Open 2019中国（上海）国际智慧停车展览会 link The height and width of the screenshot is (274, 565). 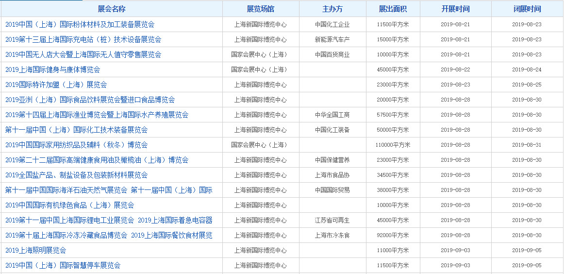[63, 265]
